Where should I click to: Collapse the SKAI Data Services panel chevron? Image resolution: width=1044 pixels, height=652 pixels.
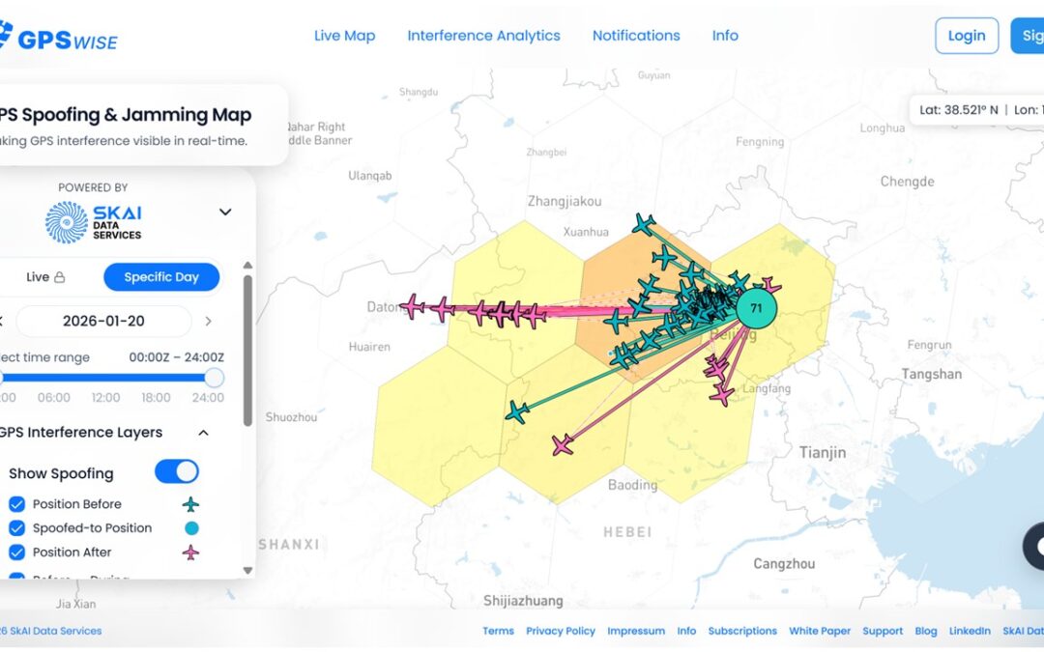[x=225, y=212]
